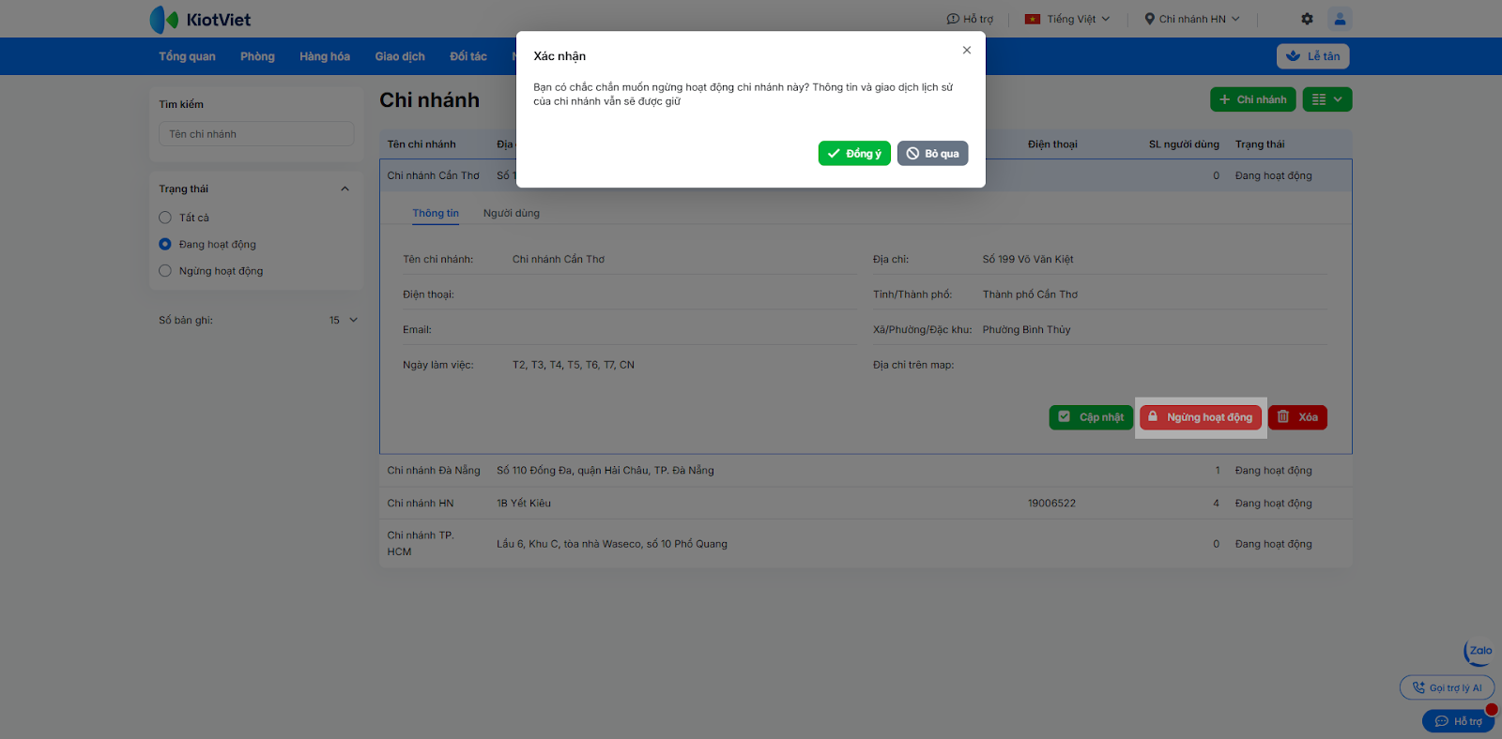
Task: Select the Đang hoạt động radio option
Action: [x=165, y=244]
